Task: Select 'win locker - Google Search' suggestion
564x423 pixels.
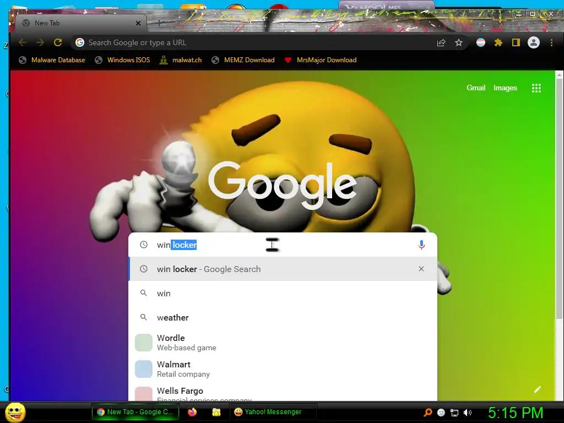Action: coord(283,269)
